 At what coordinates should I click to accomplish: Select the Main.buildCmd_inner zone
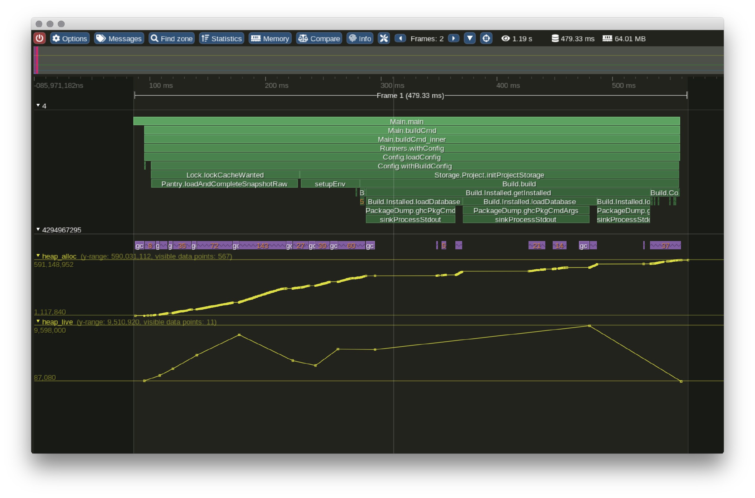pyautogui.click(x=412, y=139)
